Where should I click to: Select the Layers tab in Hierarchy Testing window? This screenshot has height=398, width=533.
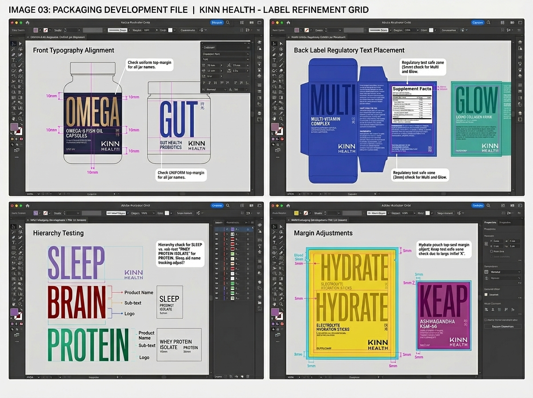coord(219,223)
